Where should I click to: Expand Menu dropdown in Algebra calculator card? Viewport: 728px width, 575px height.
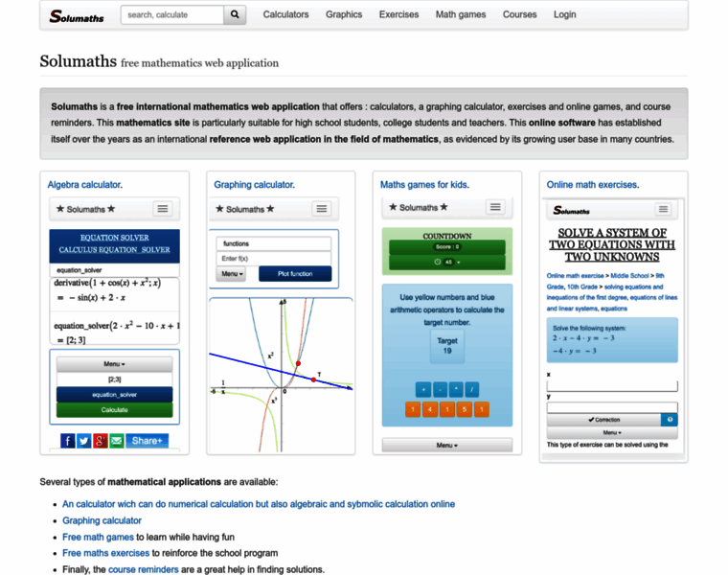114,364
